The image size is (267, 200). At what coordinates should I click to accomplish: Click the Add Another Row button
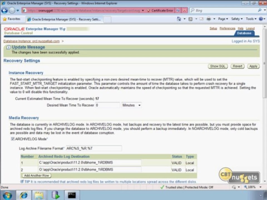pyautogui.click(x=36, y=176)
